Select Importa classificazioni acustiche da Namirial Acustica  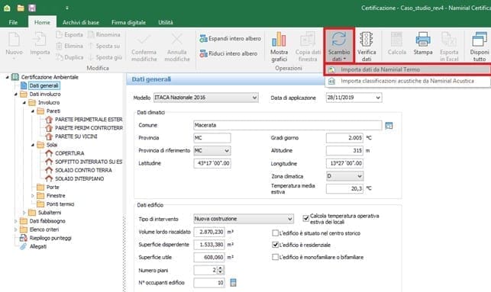click(408, 81)
